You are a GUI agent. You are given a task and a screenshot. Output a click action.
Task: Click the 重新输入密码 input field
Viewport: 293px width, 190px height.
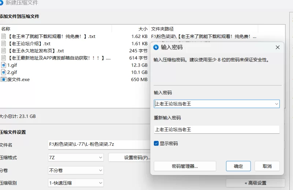[x=216, y=129]
